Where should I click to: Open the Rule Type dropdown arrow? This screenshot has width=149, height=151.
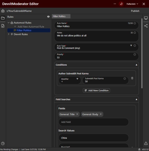click(131, 45)
